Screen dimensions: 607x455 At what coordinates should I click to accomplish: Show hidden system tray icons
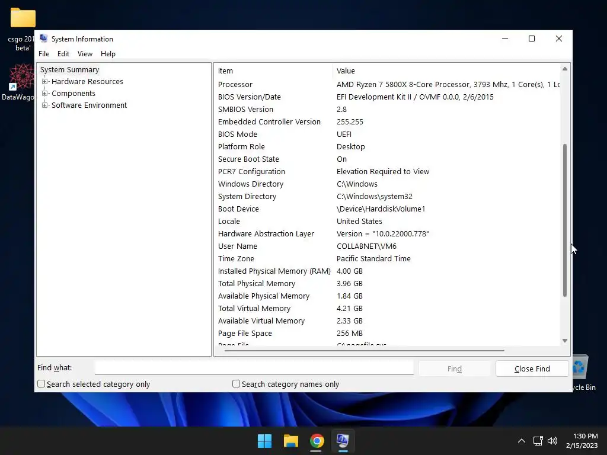522,441
